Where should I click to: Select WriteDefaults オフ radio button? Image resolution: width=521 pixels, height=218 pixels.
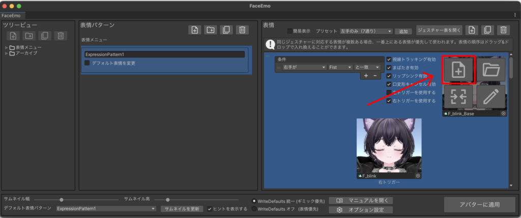tap(254, 209)
